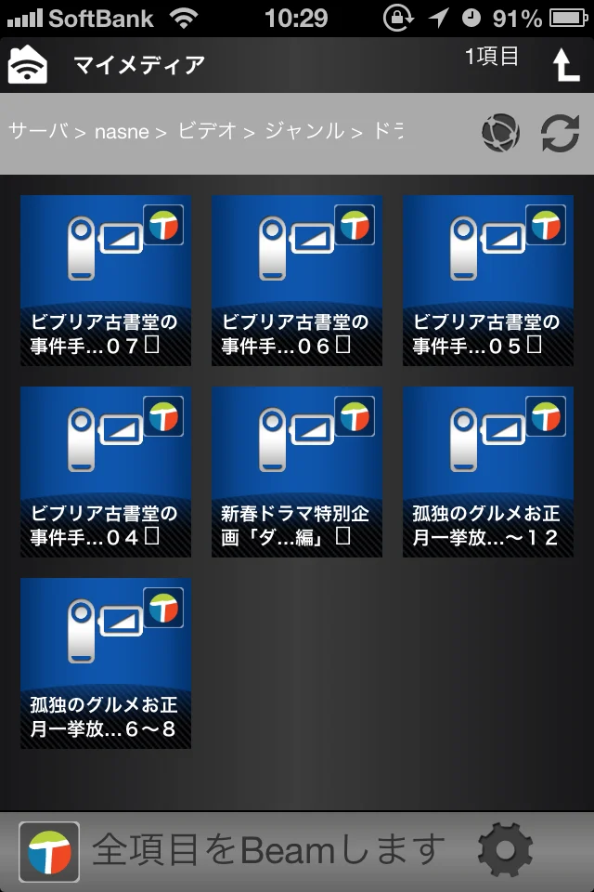Select ビデオ in breadcrumb path

click(207, 131)
